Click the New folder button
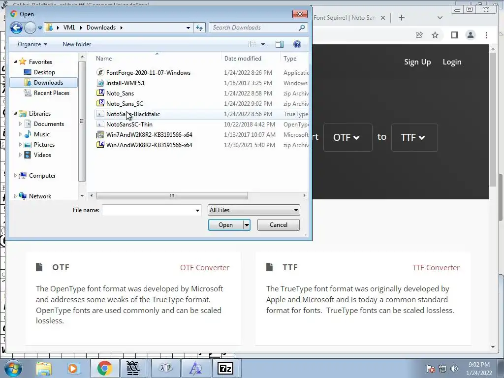 [x=77, y=44]
